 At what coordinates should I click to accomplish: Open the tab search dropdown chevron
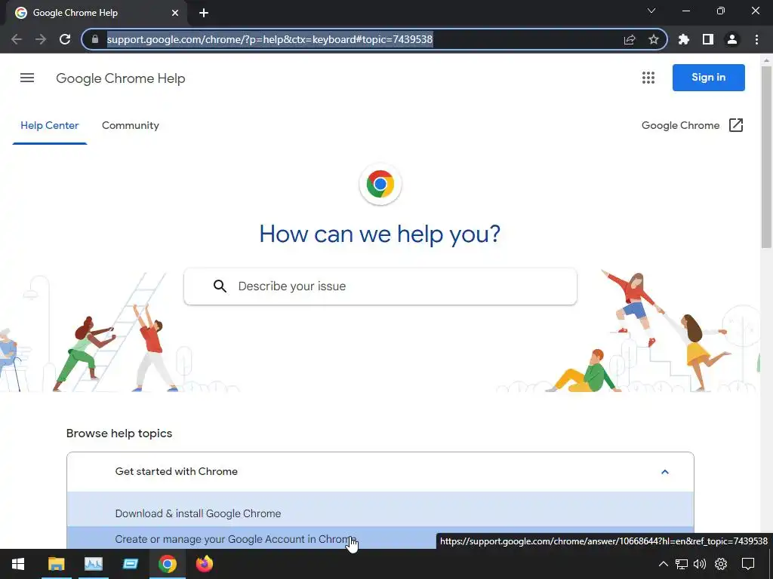tap(651, 11)
